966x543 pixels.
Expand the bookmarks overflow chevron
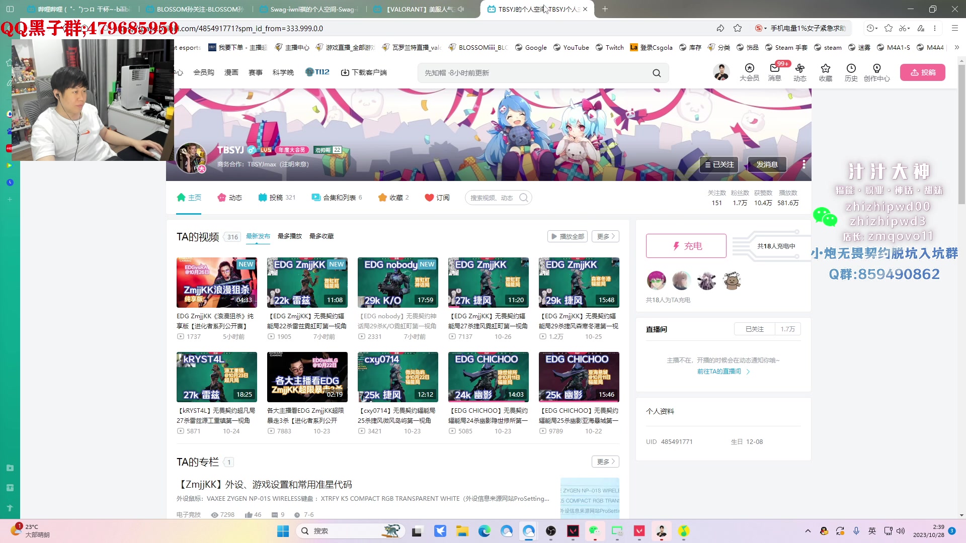pyautogui.click(x=956, y=47)
